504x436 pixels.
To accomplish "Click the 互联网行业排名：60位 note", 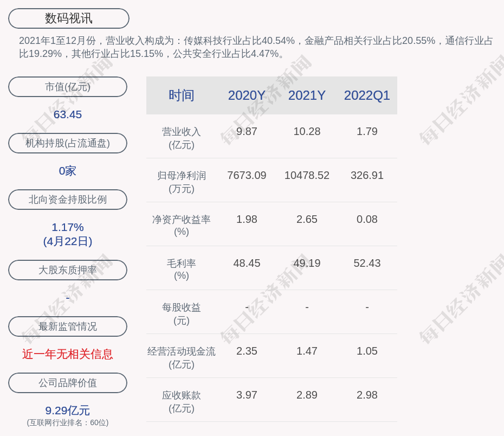I will pyautogui.click(x=68, y=422).
